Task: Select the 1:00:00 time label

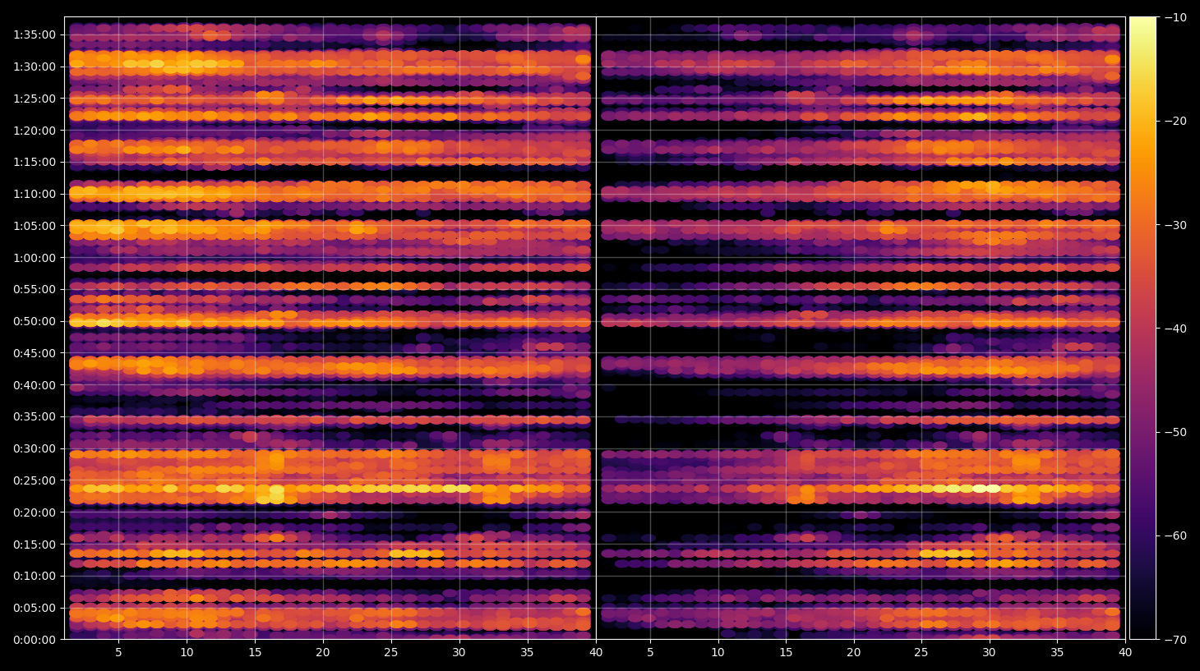Action: pyautogui.click(x=35, y=258)
